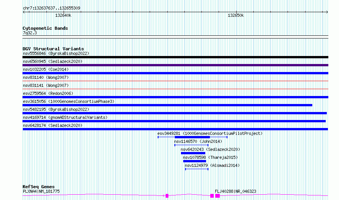Click the thin blue span for nsv1146570

[x=191, y=145]
